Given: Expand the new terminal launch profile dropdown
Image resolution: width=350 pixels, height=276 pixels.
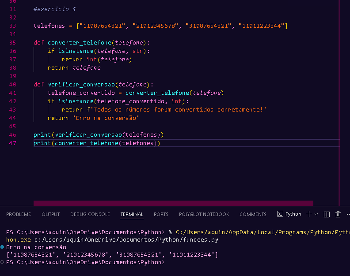Looking at the screenshot, I should 316,214.
